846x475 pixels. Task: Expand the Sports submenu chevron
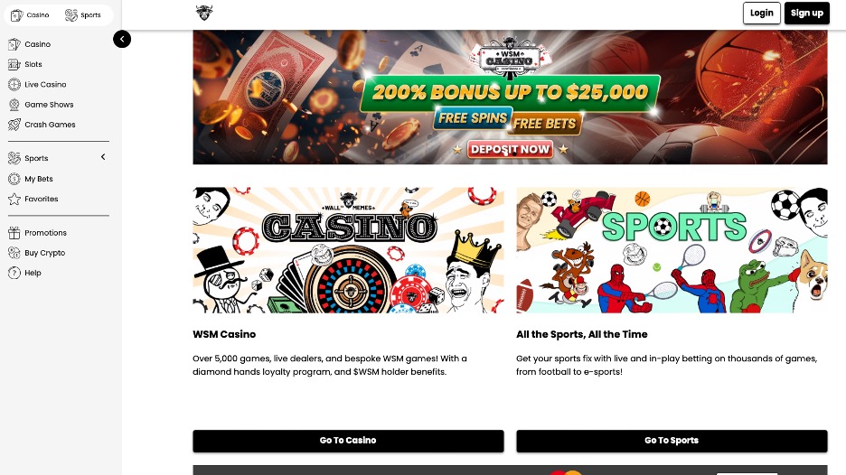pyautogui.click(x=103, y=157)
